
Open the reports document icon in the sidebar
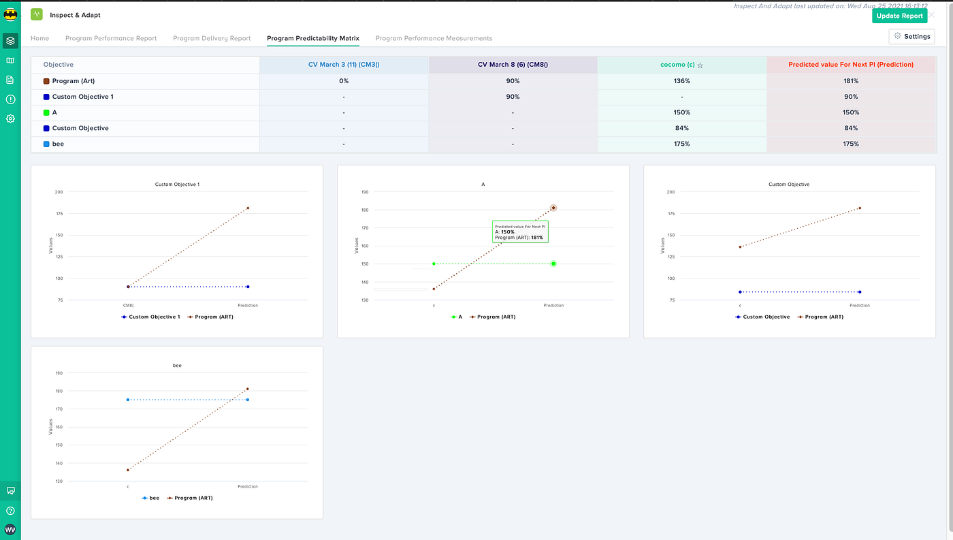[x=10, y=79]
